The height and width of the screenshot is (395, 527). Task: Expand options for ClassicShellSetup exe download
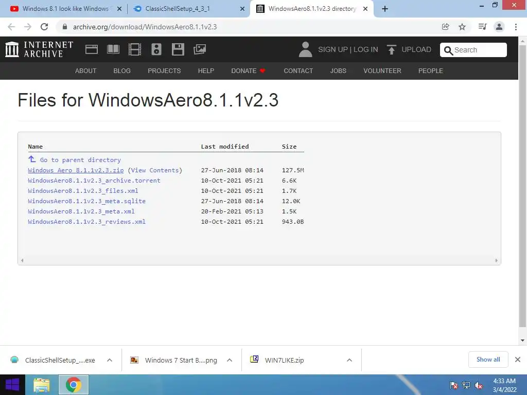tap(110, 360)
